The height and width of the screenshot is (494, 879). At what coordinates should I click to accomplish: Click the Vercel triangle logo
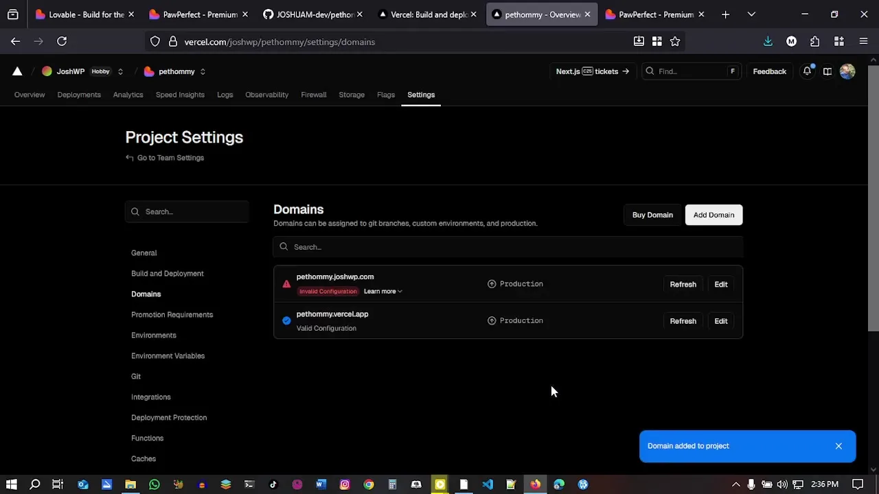point(17,71)
